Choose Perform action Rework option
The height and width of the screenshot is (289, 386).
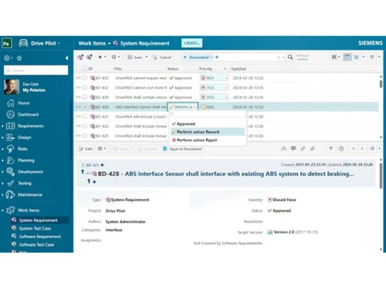[208, 132]
